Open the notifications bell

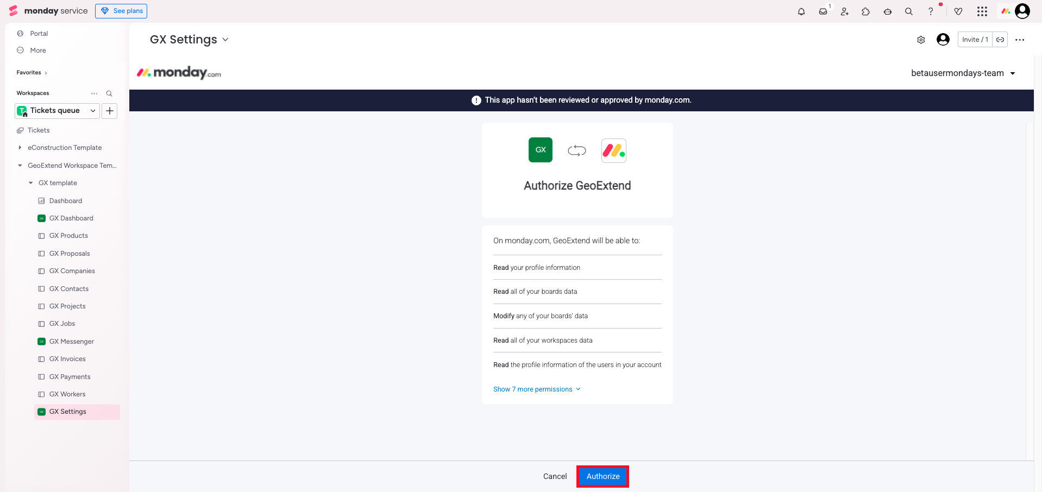click(801, 11)
